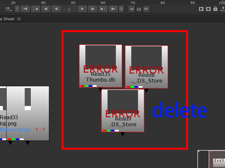Click the in-point 'I' button

pyautogui.click(x=17, y=9)
